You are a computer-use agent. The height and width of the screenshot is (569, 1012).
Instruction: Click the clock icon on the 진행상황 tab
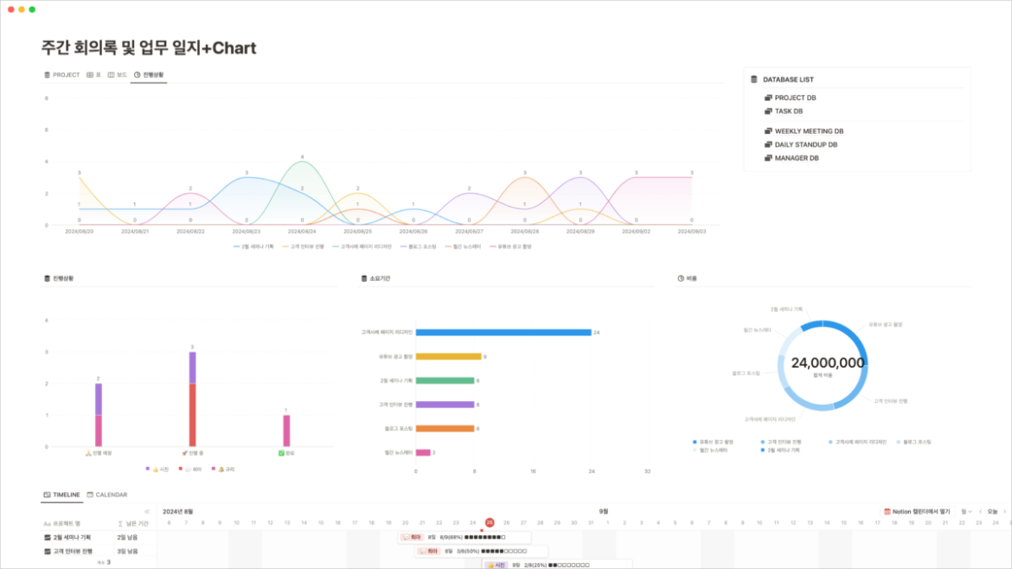pyautogui.click(x=137, y=74)
